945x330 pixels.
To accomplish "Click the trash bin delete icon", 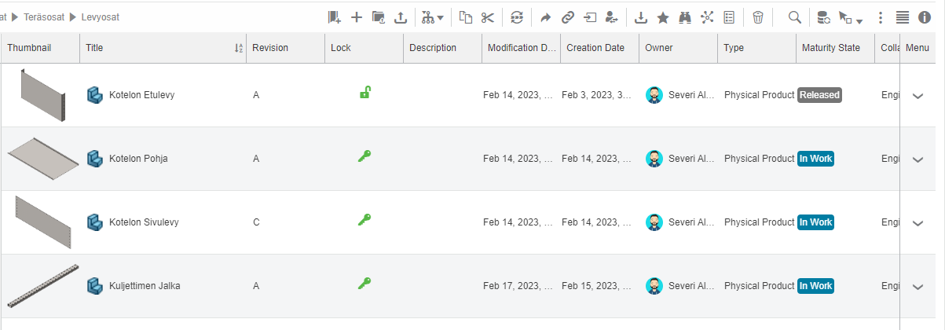I will tap(758, 16).
